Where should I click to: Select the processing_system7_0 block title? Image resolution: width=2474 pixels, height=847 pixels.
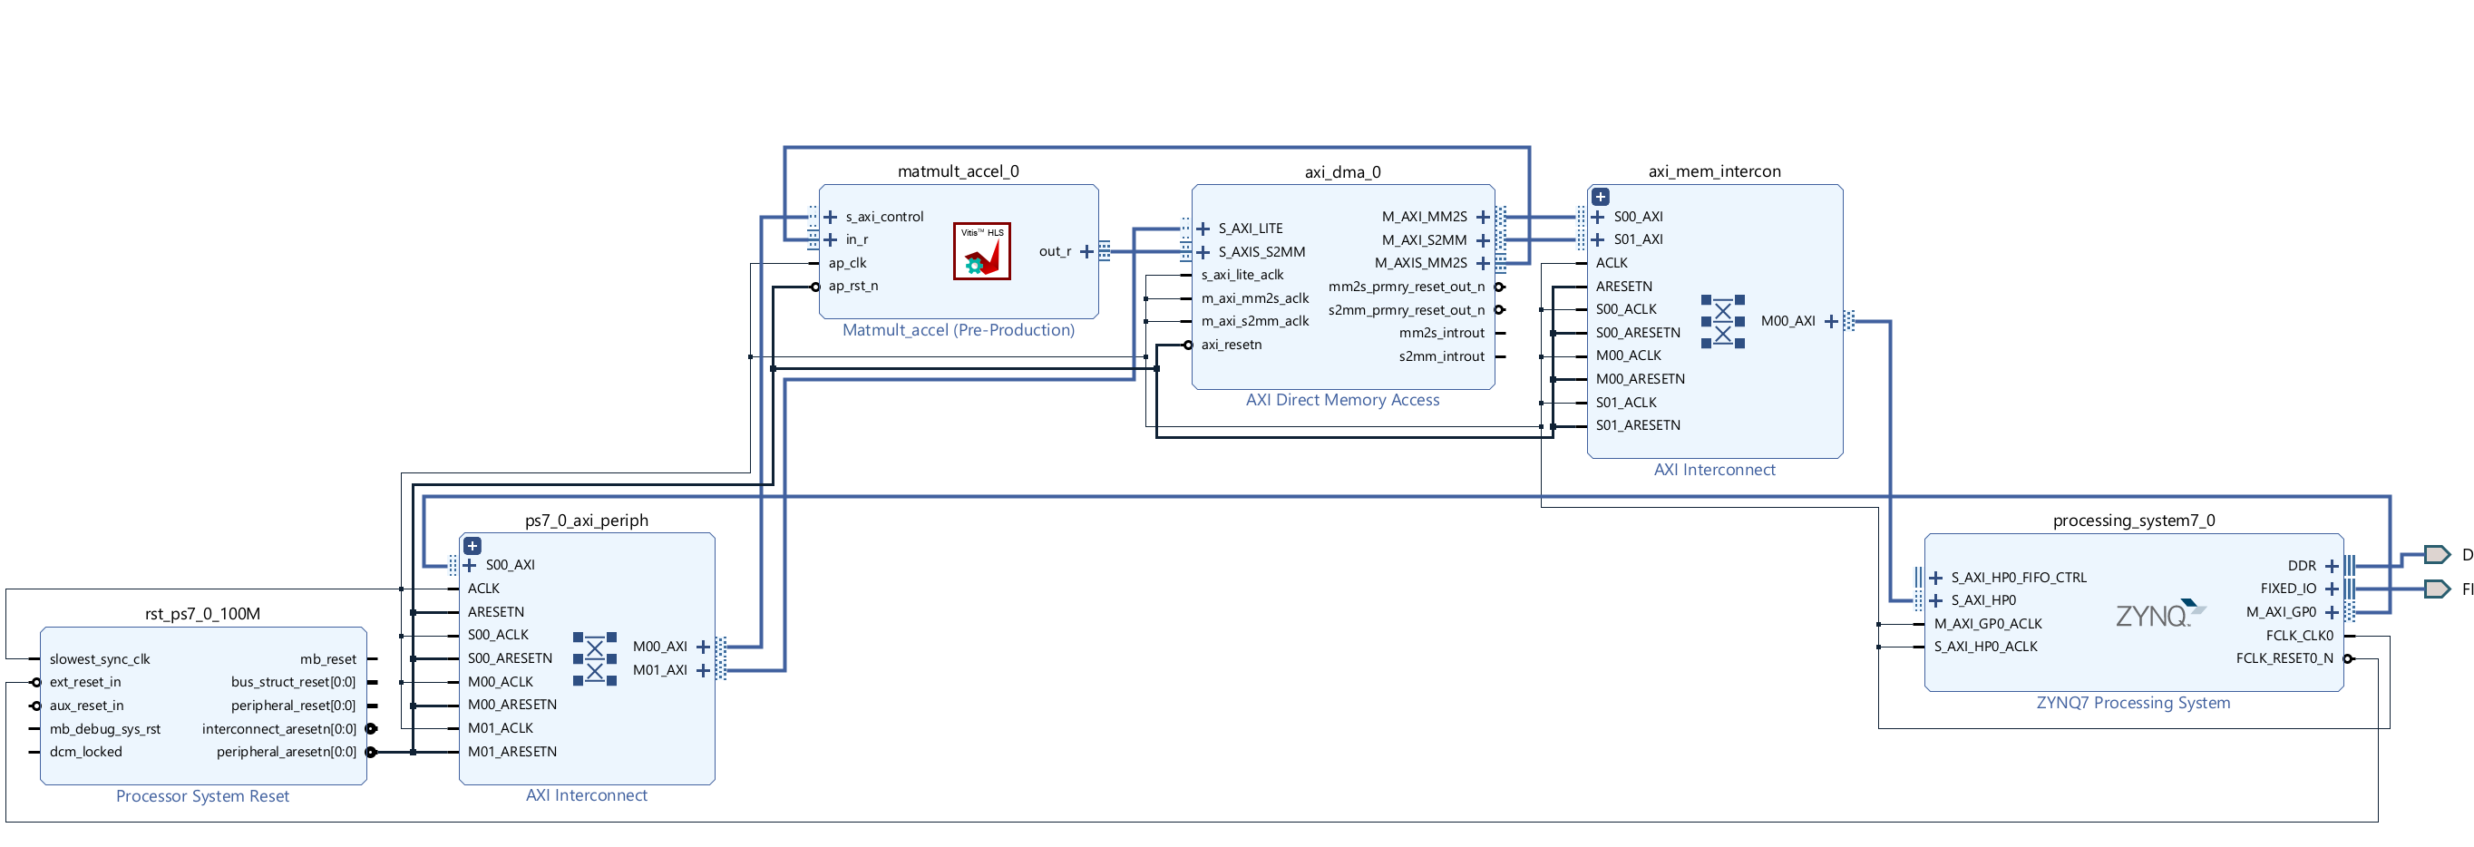click(x=2134, y=521)
